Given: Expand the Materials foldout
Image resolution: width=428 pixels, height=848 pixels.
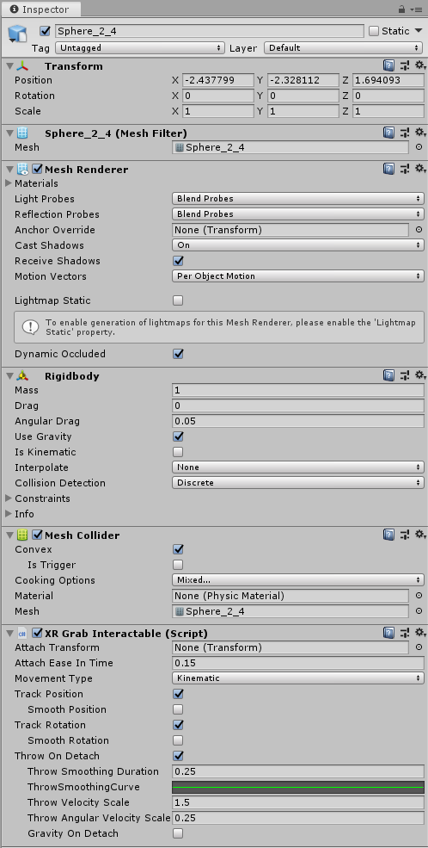Looking at the screenshot, I should coord(8,183).
